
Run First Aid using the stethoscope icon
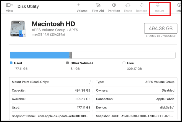(x=98, y=5)
